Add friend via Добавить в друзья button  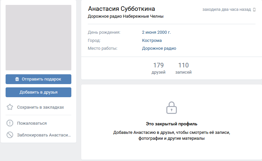pyautogui.click(x=38, y=92)
